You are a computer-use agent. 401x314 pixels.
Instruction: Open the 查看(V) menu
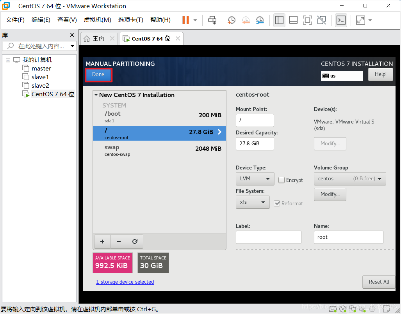click(67, 20)
